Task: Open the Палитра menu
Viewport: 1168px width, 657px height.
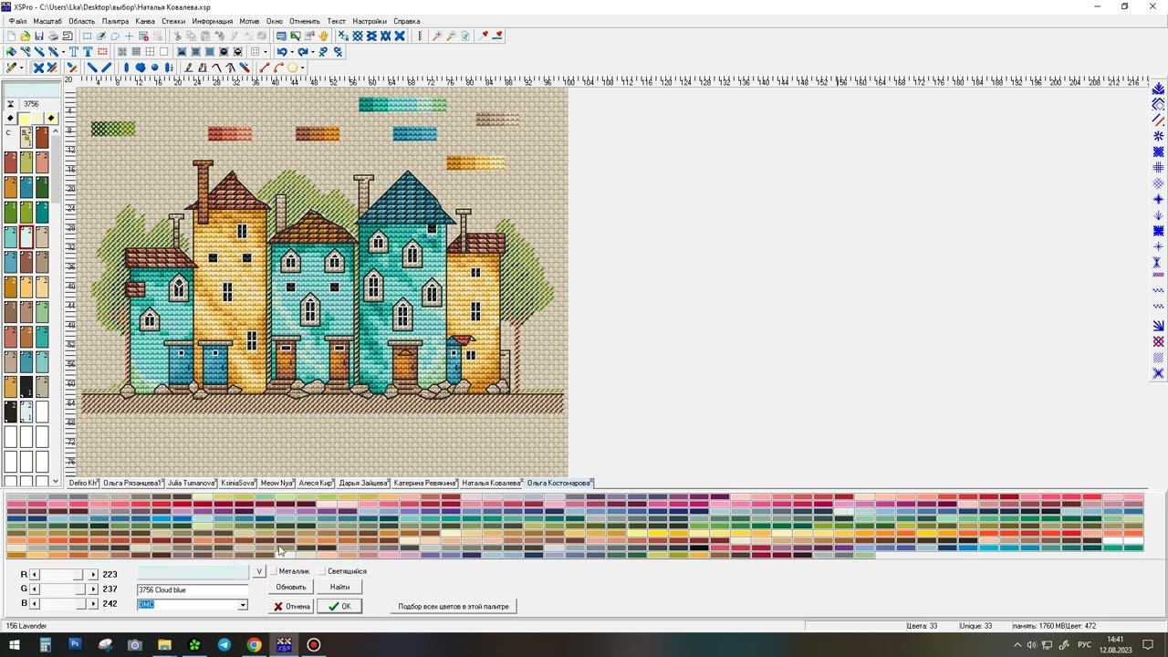Action: [x=115, y=21]
